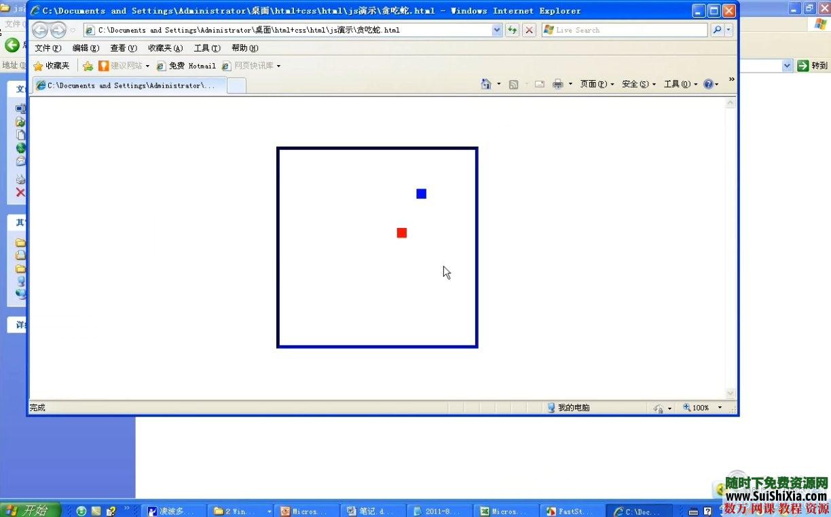The width and height of the screenshot is (831, 517).
Task: Click the 开始 Start button on taskbar
Action: click(x=30, y=510)
